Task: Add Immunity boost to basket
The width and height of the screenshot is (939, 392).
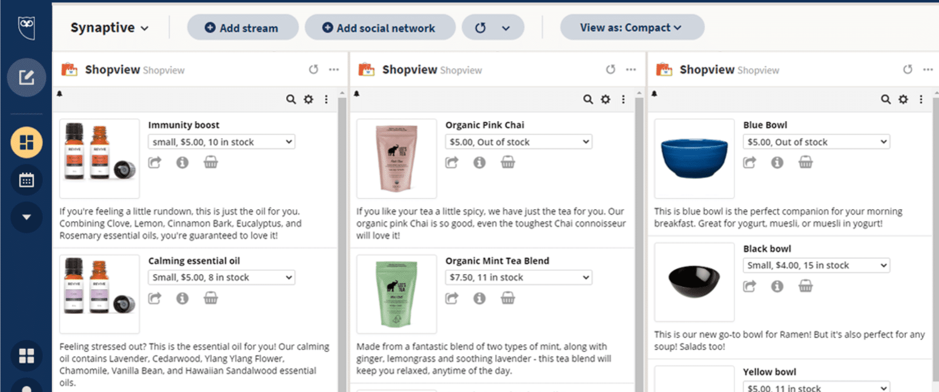Action: click(211, 162)
